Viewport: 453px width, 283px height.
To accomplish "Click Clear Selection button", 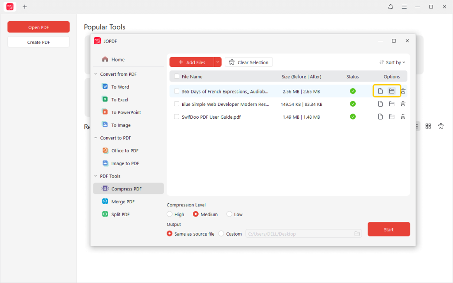I will [x=249, y=62].
